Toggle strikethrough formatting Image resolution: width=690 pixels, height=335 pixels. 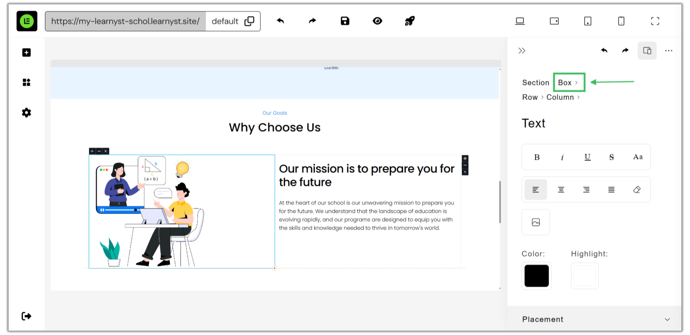click(612, 157)
